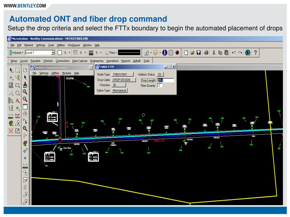Screen dimensions: 290x217
Task: Open the Reports menu
Action: point(126,61)
